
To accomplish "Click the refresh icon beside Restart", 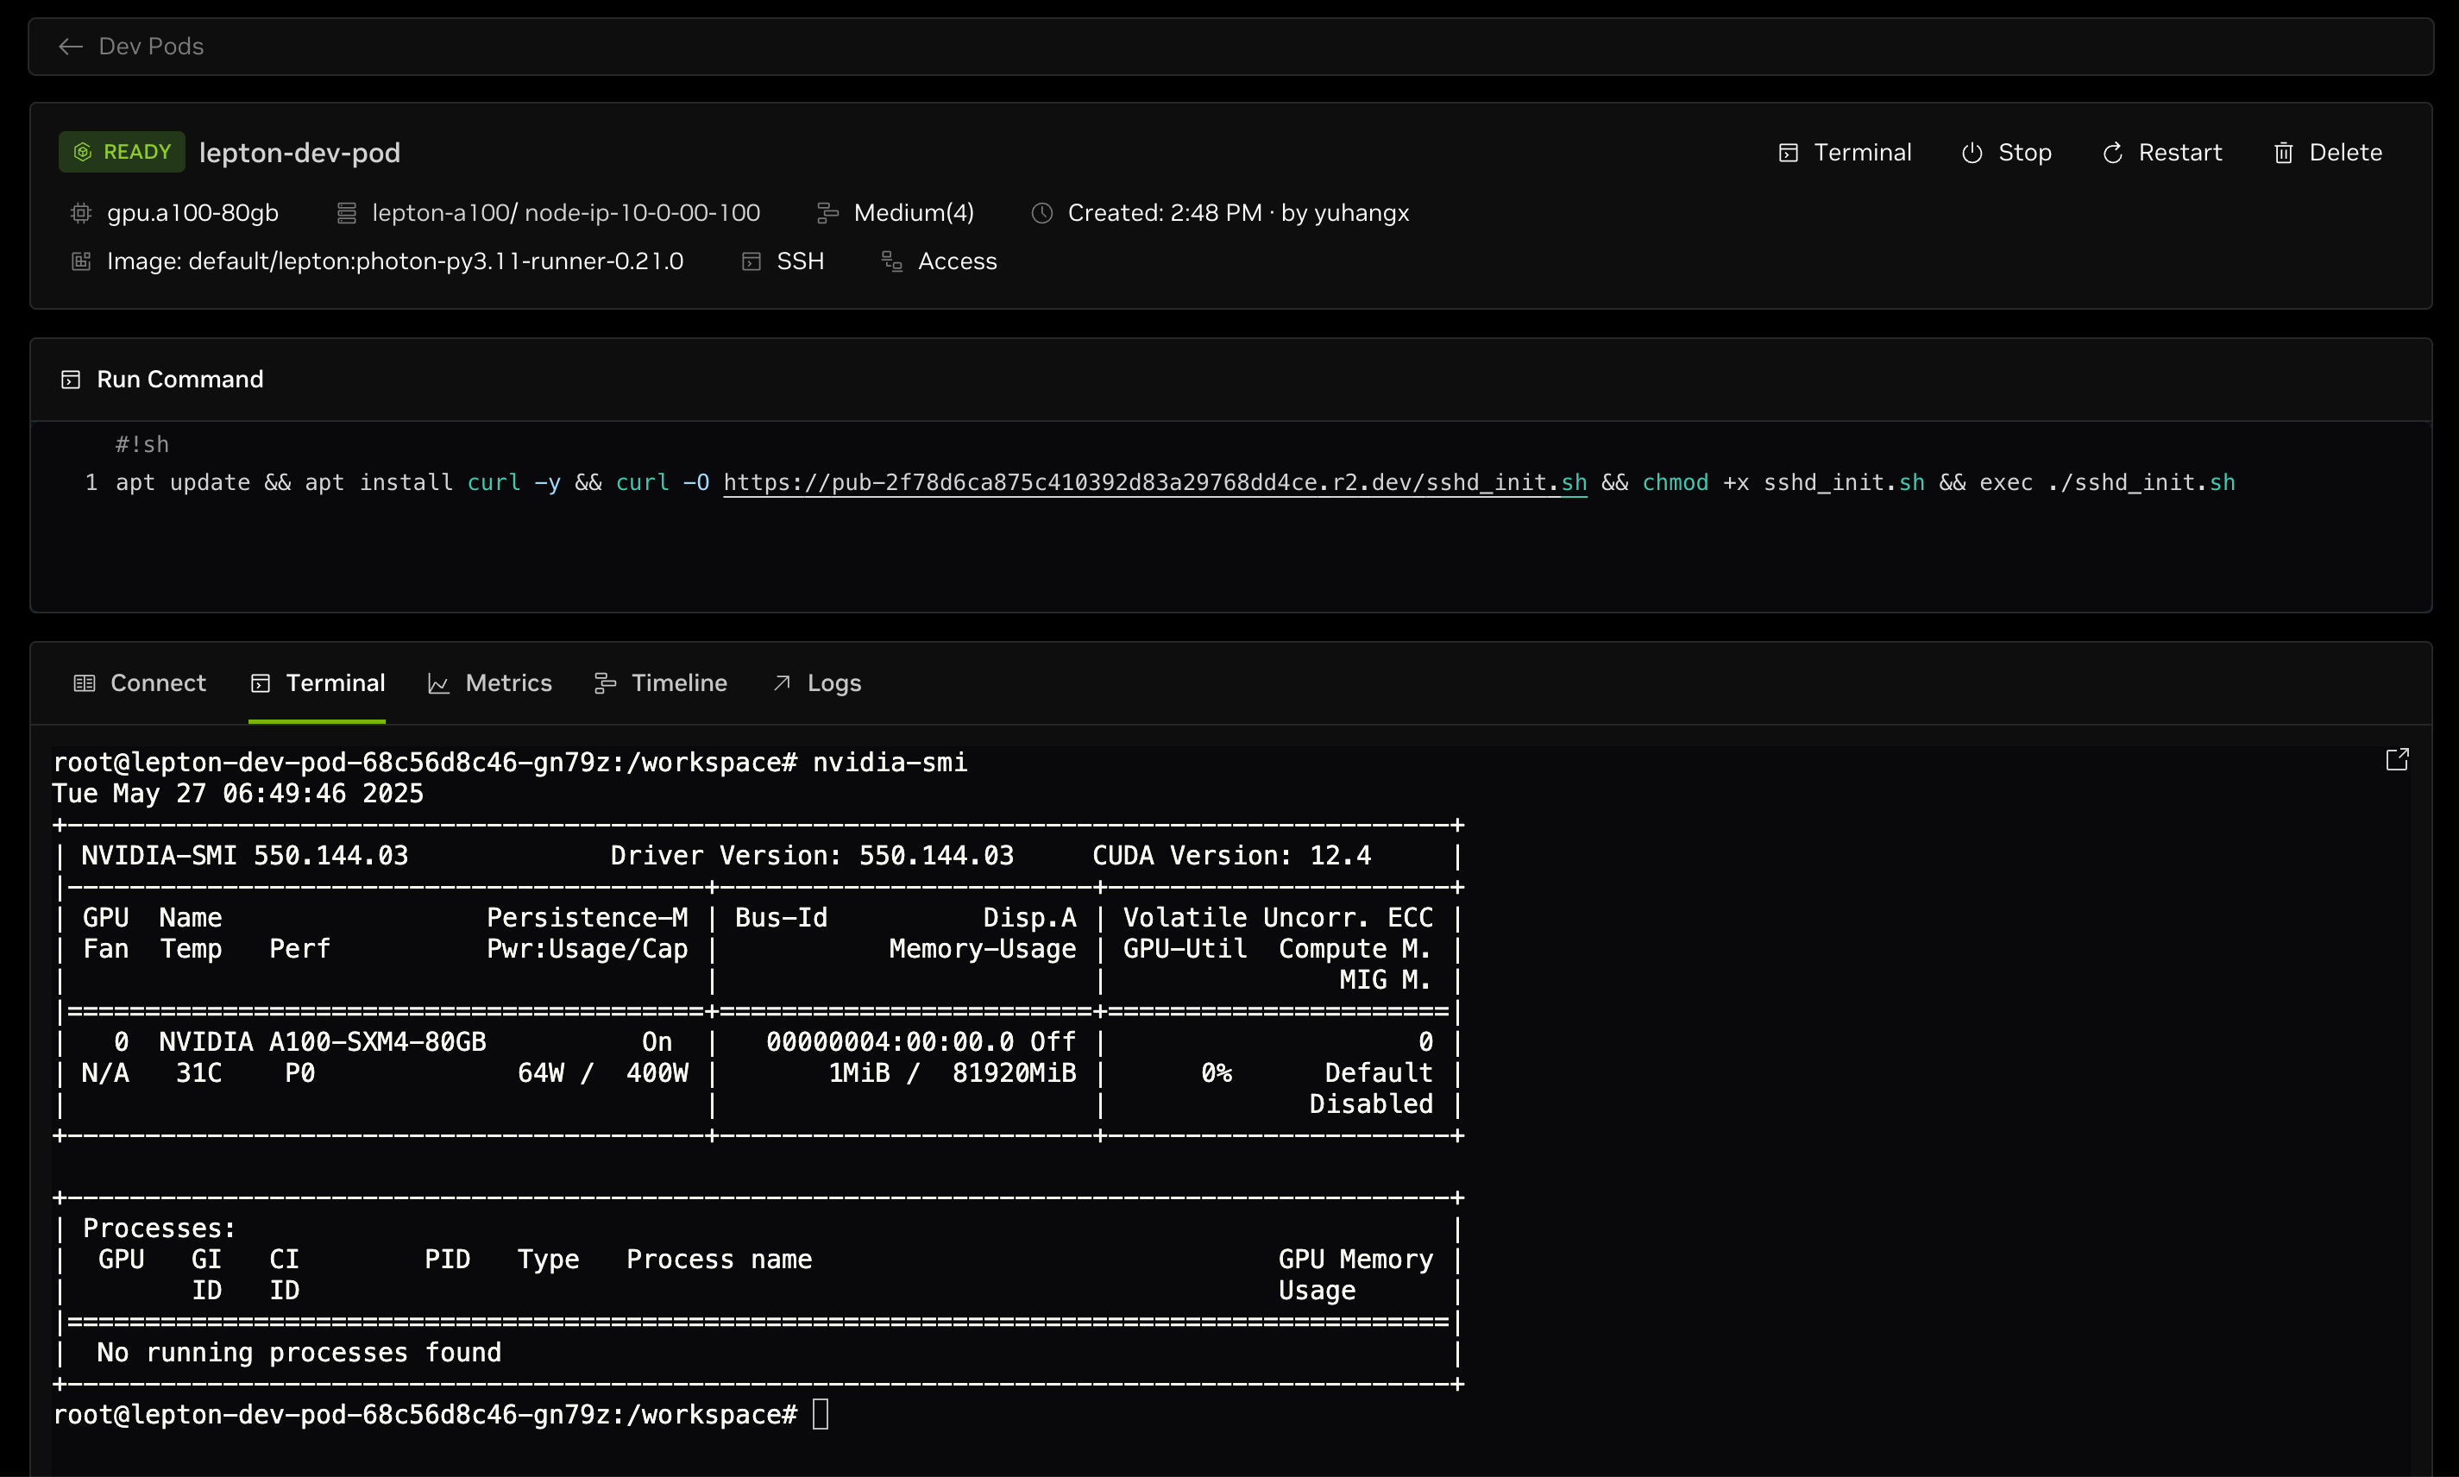I will pyautogui.click(x=2111, y=153).
